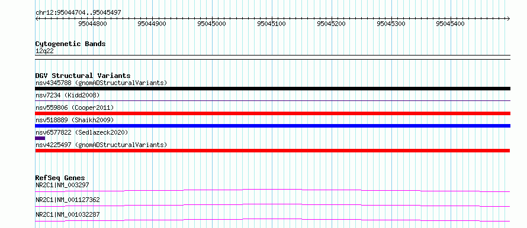Image resolution: width=527 pixels, height=228 pixels.
Task: Click the magenta NM_001032287 transcript line
Action: 272,220
